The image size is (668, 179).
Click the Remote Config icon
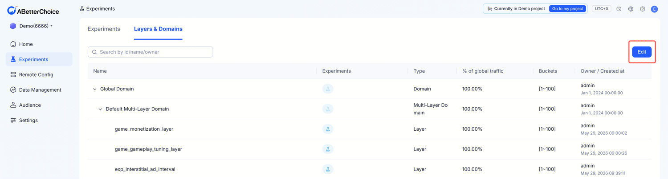(x=13, y=75)
